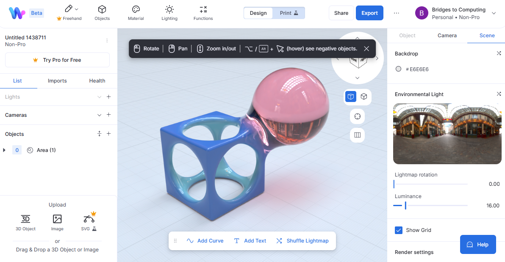Open the Health tab
This screenshot has height=262, width=505.
pos(97,81)
